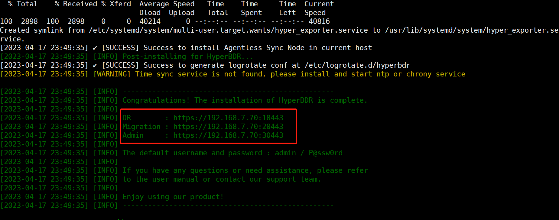Click the default password "P@ssw0rd"
Screen dimensions: 559x220
[x=326, y=153]
